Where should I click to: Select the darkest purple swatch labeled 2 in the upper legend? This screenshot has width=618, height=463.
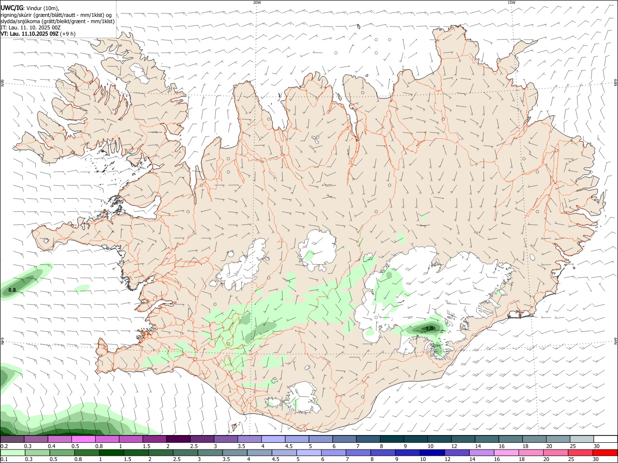178,439
